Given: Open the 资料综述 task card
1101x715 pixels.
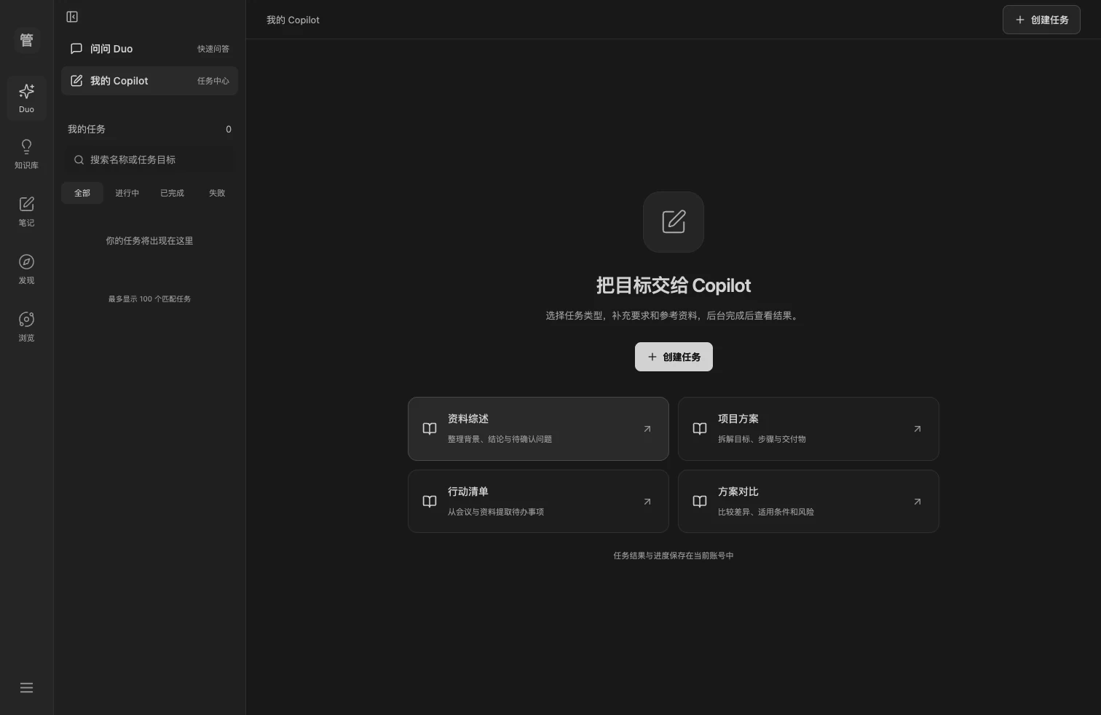Looking at the screenshot, I should [x=538, y=429].
